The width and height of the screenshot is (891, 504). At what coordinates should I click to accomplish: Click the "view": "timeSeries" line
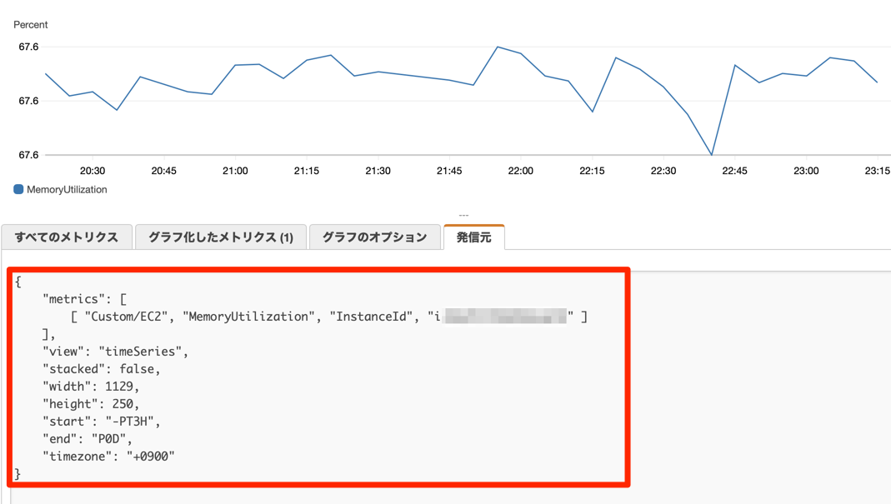pos(115,352)
